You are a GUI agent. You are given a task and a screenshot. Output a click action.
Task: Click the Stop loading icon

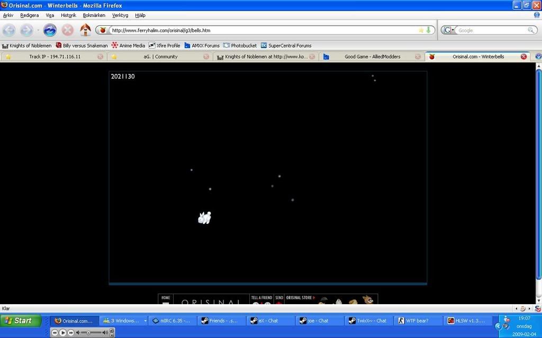pyautogui.click(x=68, y=30)
